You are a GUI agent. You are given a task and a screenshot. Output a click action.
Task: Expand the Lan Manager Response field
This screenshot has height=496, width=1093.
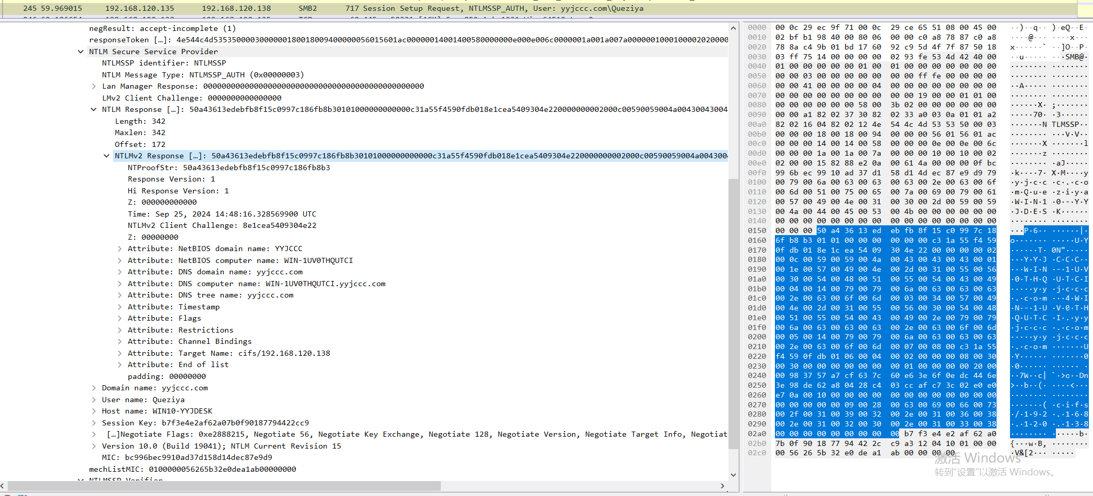[94, 86]
